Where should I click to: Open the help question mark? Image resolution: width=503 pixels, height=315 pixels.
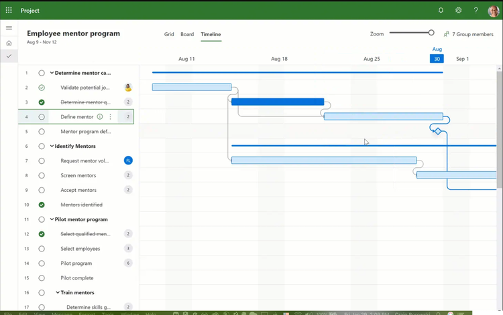pyautogui.click(x=476, y=10)
